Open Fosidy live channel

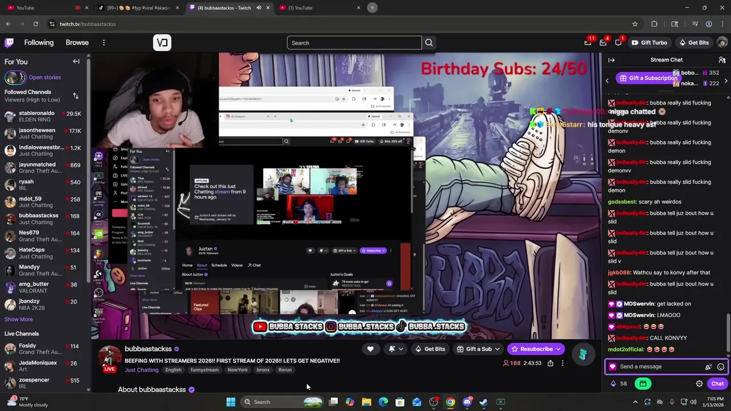(x=43, y=349)
